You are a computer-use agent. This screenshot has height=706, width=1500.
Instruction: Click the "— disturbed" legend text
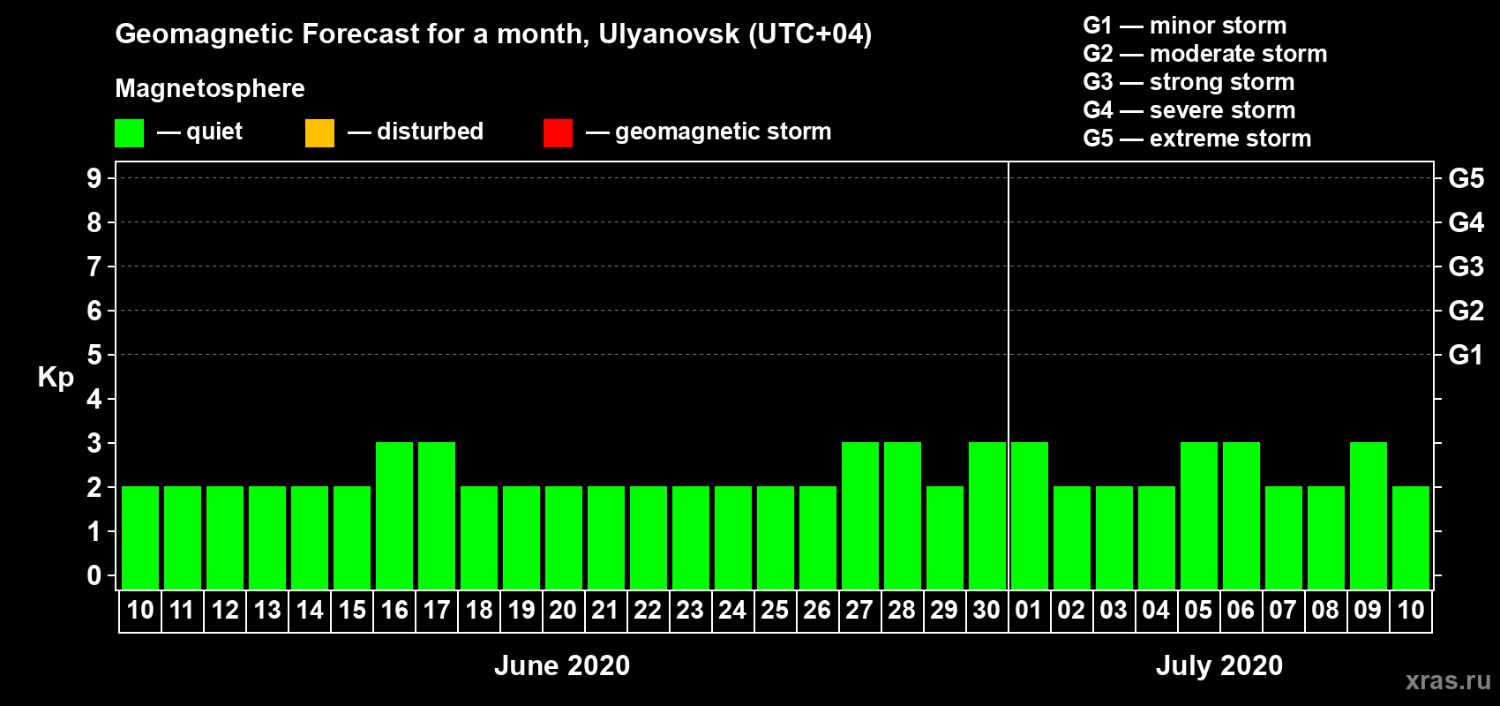click(416, 131)
